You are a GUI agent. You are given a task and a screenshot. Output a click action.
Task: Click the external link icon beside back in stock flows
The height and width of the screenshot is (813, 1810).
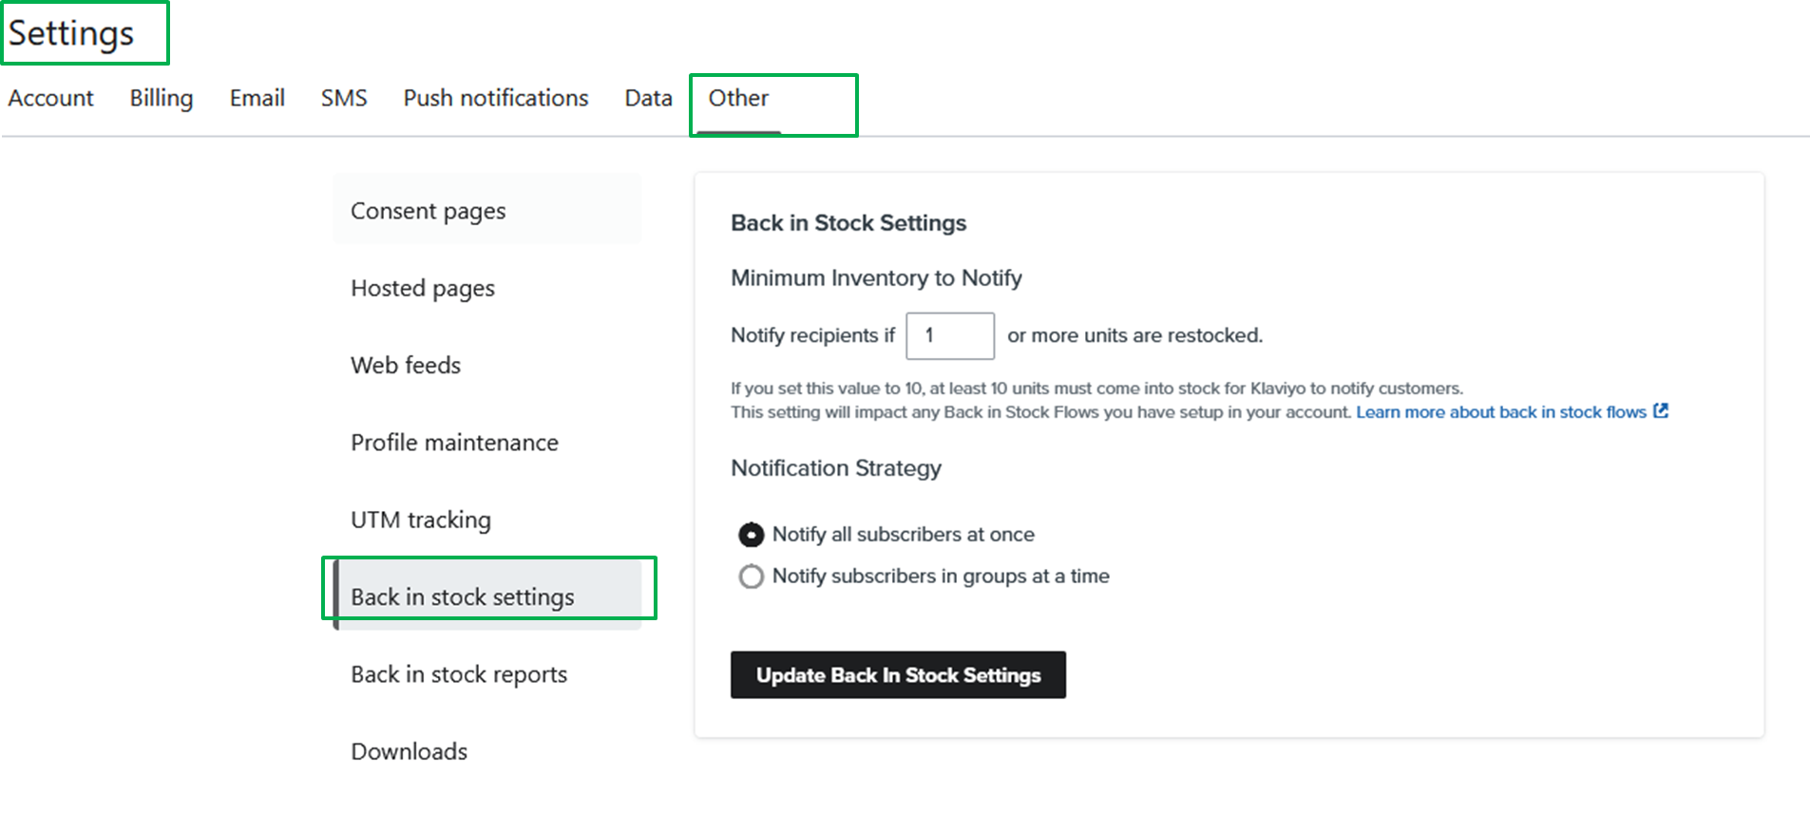coord(1661,411)
